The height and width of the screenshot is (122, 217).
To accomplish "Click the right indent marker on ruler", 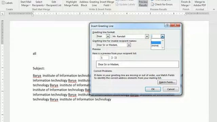I will (185, 14).
